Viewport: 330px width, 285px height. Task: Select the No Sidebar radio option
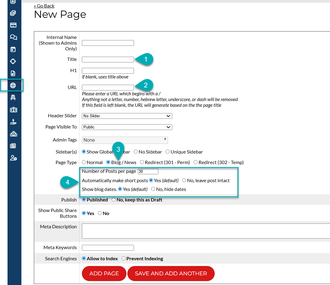point(136,152)
